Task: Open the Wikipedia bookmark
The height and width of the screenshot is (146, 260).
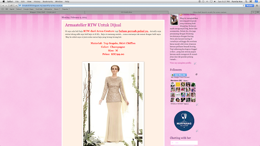Action: click(x=48, y=9)
